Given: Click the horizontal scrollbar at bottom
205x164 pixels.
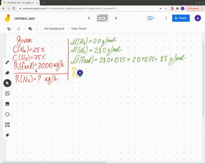Looking at the screenshot, I should pyautogui.click(x=54, y=162).
